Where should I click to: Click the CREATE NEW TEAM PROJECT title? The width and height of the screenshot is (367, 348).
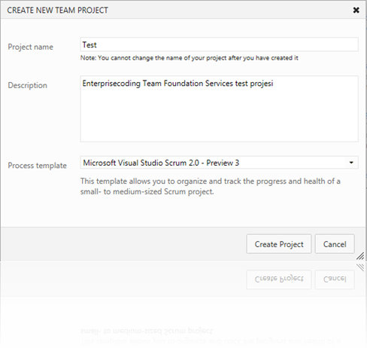(57, 11)
